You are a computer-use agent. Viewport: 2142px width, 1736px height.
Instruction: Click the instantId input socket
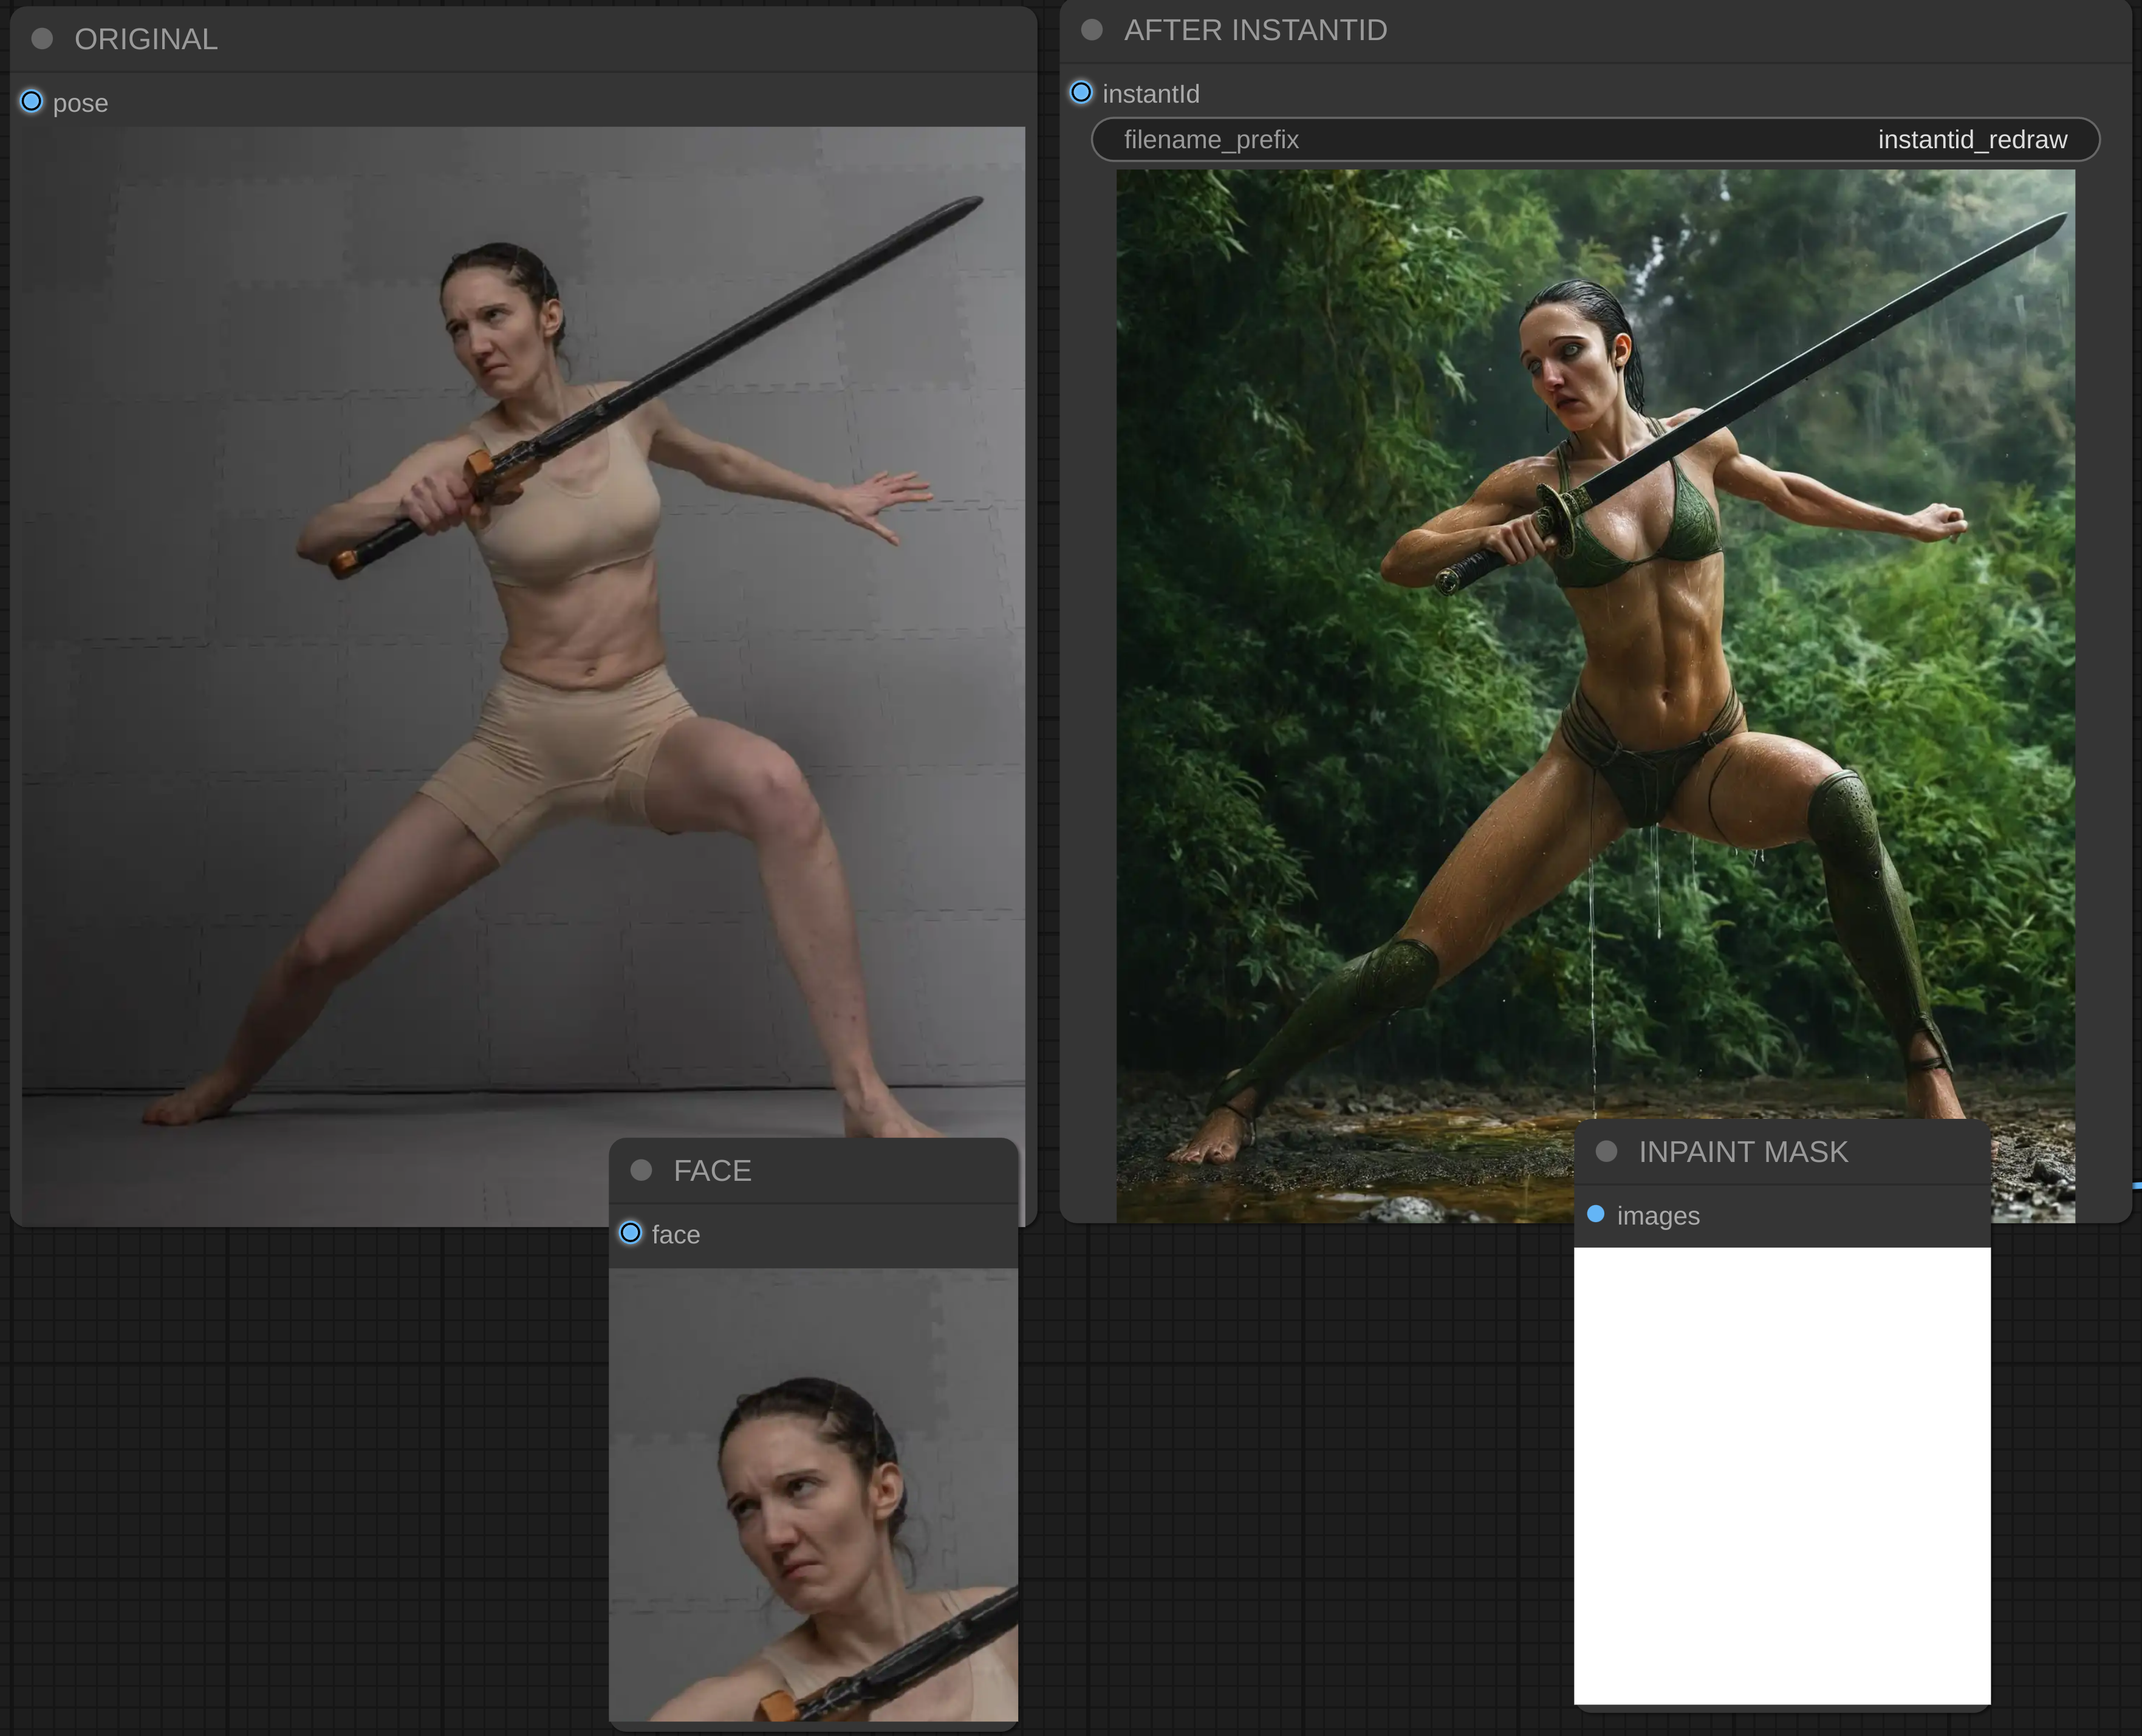1081,93
